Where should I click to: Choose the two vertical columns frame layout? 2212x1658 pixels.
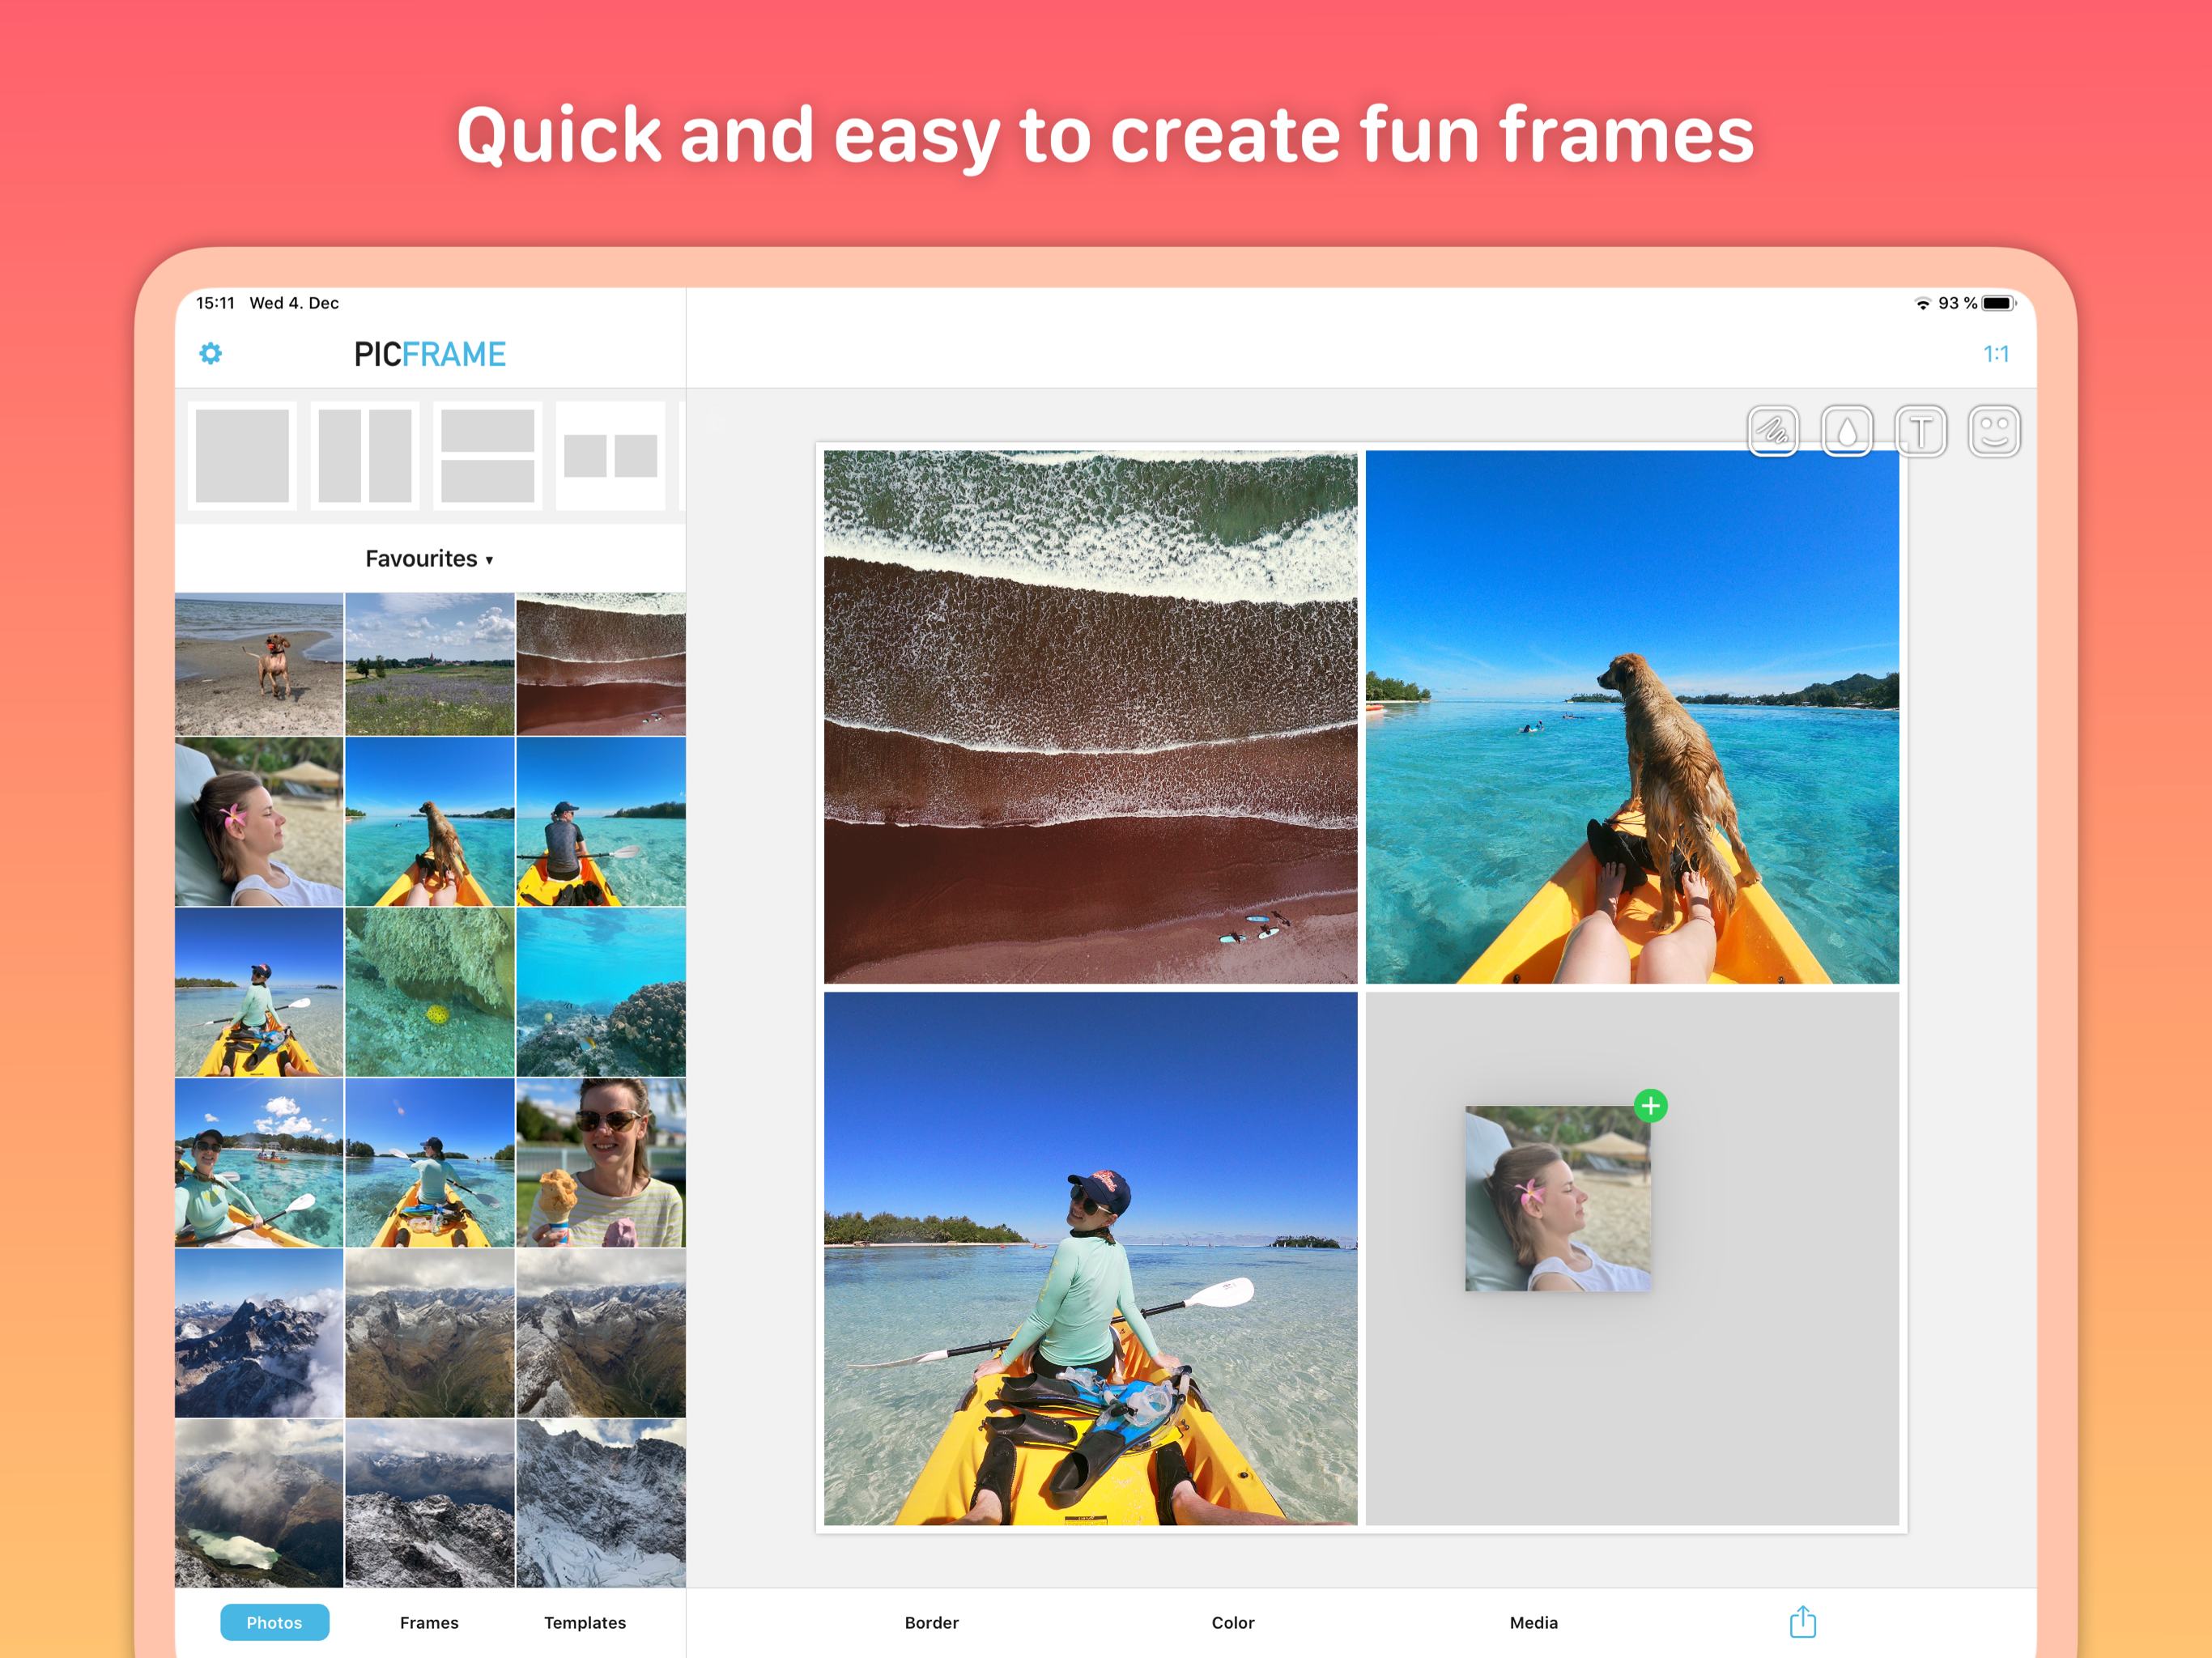365,456
